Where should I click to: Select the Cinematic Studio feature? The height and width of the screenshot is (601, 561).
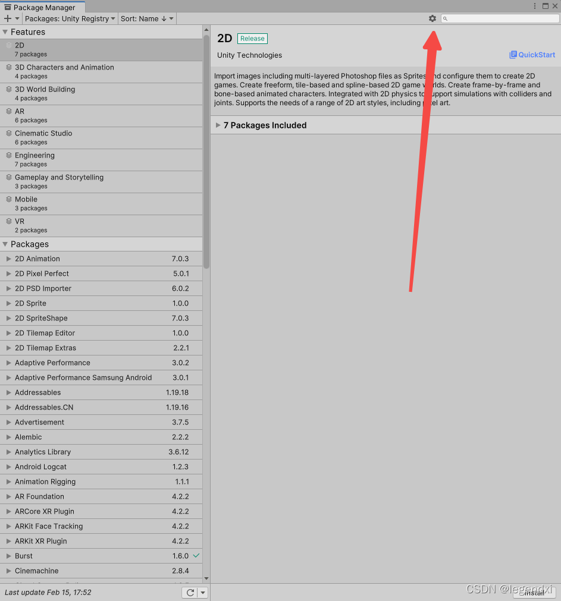coord(101,138)
